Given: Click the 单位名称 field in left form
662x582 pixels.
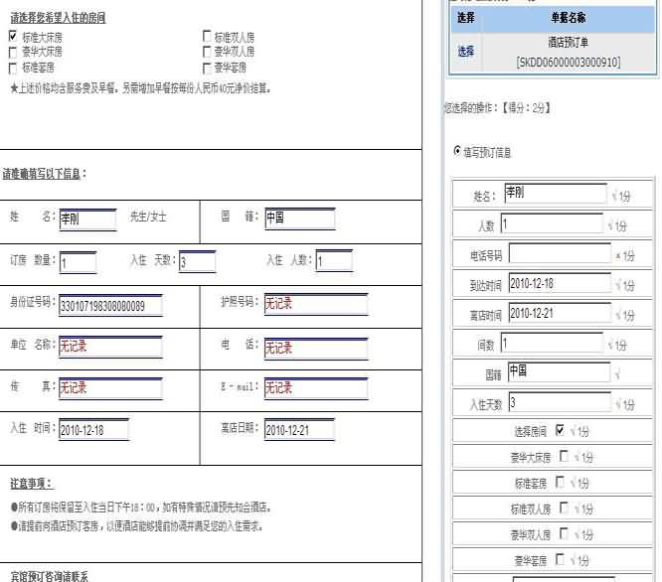Looking at the screenshot, I should 110,348.
